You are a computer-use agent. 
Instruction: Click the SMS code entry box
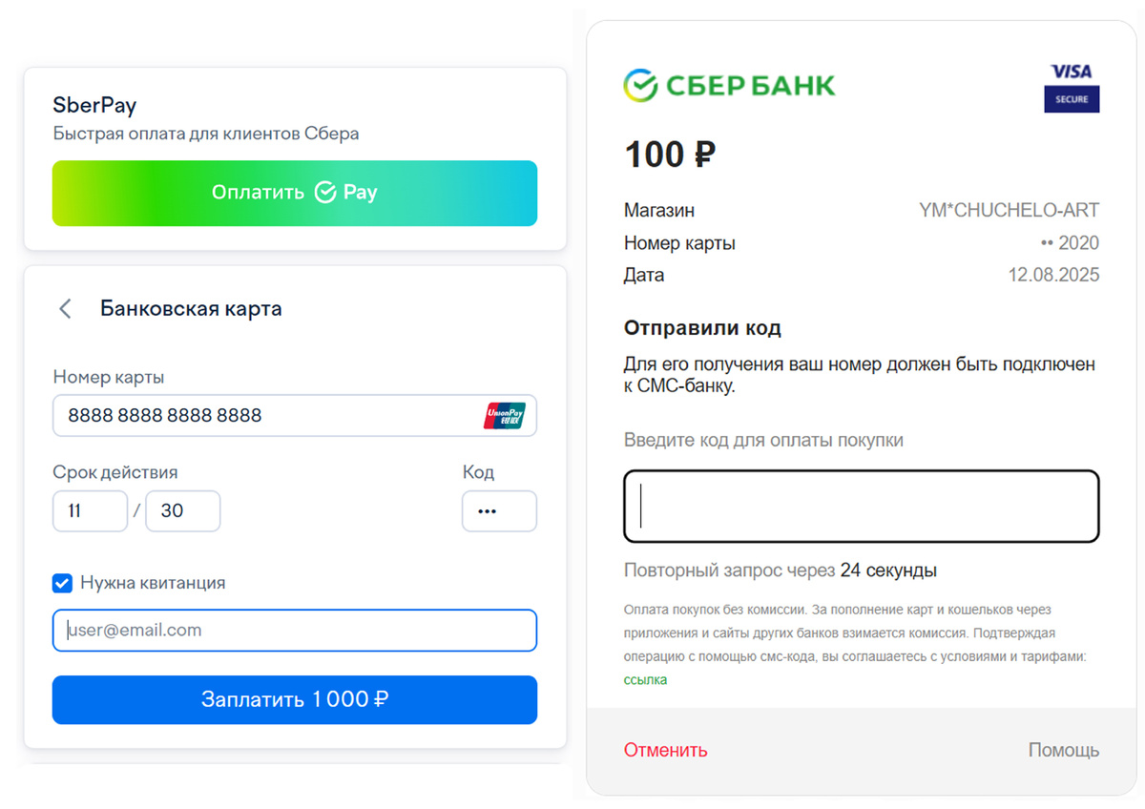862,506
